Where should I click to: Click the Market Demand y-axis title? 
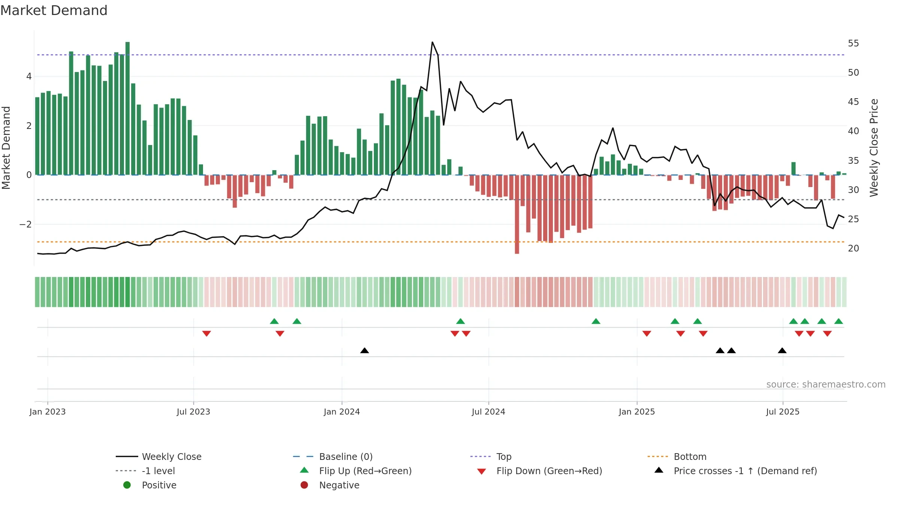[x=6, y=148]
